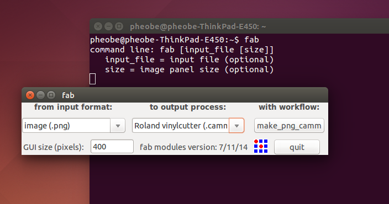Open the output process dropdown arrow
The image size is (389, 204).
tap(236, 126)
